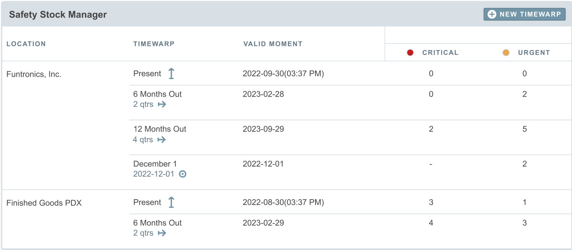Image resolution: width=572 pixels, height=250 pixels.
Task: Select the Finished Goods PDX location
Action: (44, 203)
